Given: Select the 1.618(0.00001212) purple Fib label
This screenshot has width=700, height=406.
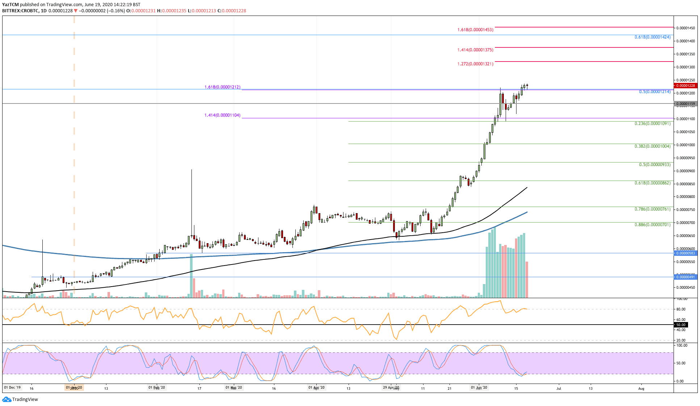Looking at the screenshot, I should tap(223, 87).
